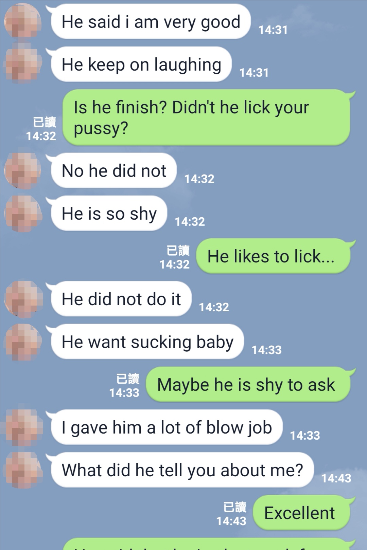The width and height of the screenshot is (367, 550).
Task: Tap the avatar beside "He said i am very good"
Action: [23, 21]
